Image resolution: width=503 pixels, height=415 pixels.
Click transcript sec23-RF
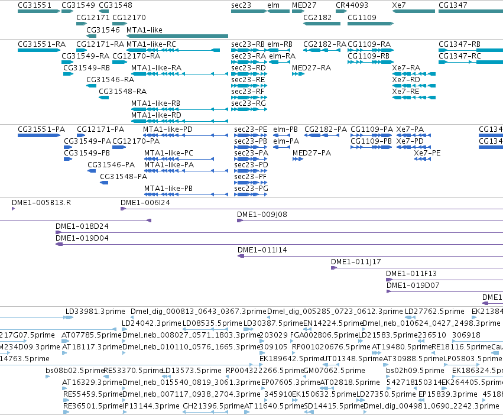point(249,98)
